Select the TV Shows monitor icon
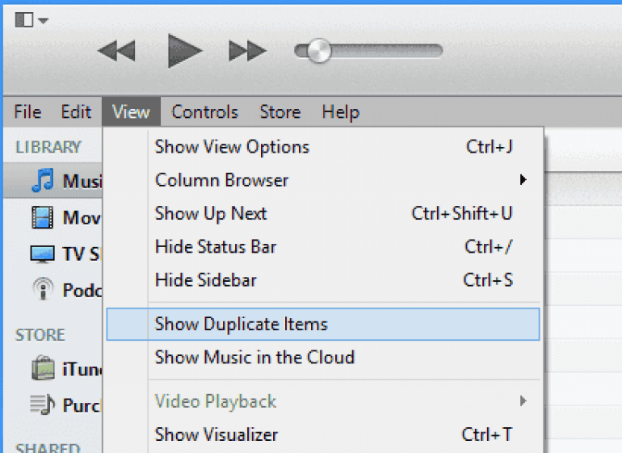This screenshot has width=622, height=453. tap(43, 254)
